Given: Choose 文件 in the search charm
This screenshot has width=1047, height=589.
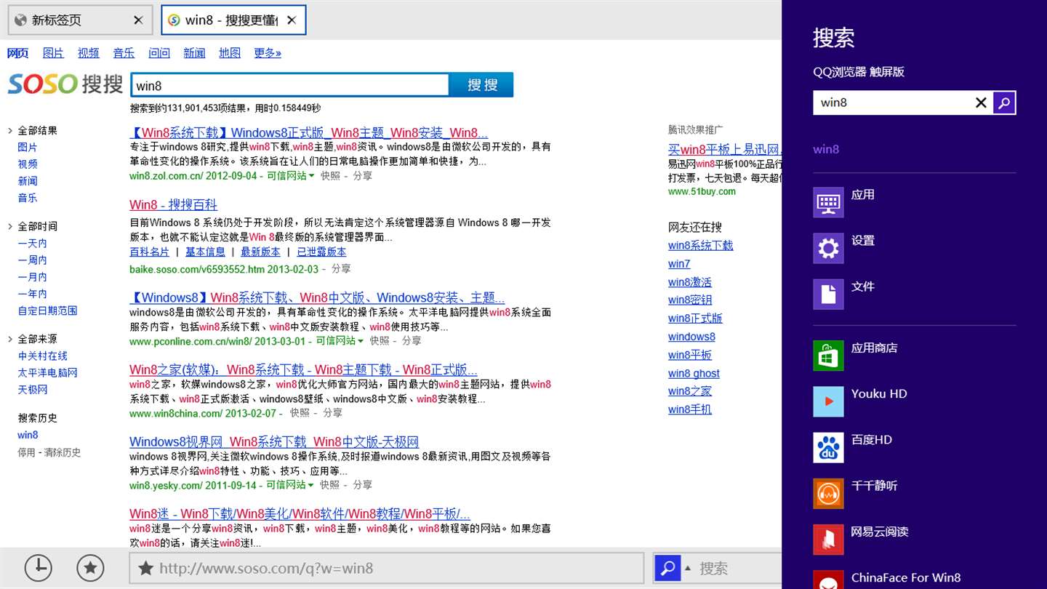Looking at the screenshot, I should point(914,294).
